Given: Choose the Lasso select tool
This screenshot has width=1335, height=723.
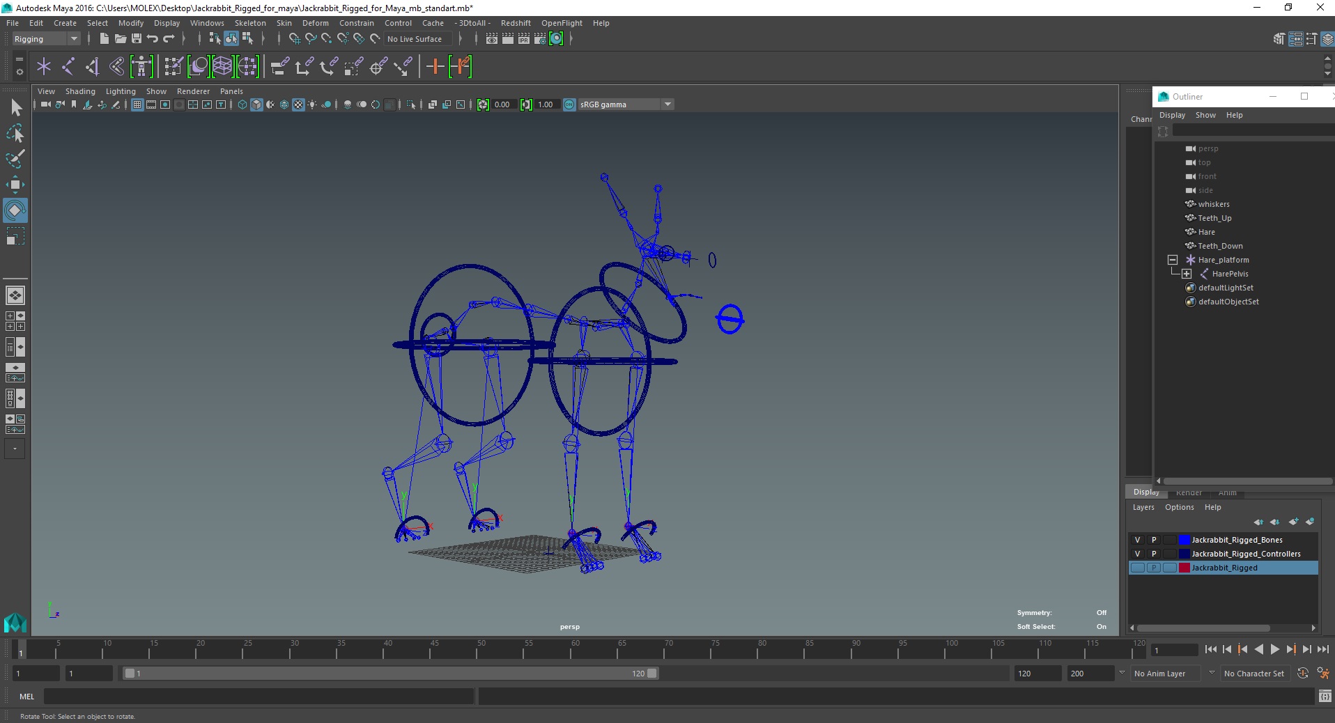Looking at the screenshot, I should pos(15,133).
